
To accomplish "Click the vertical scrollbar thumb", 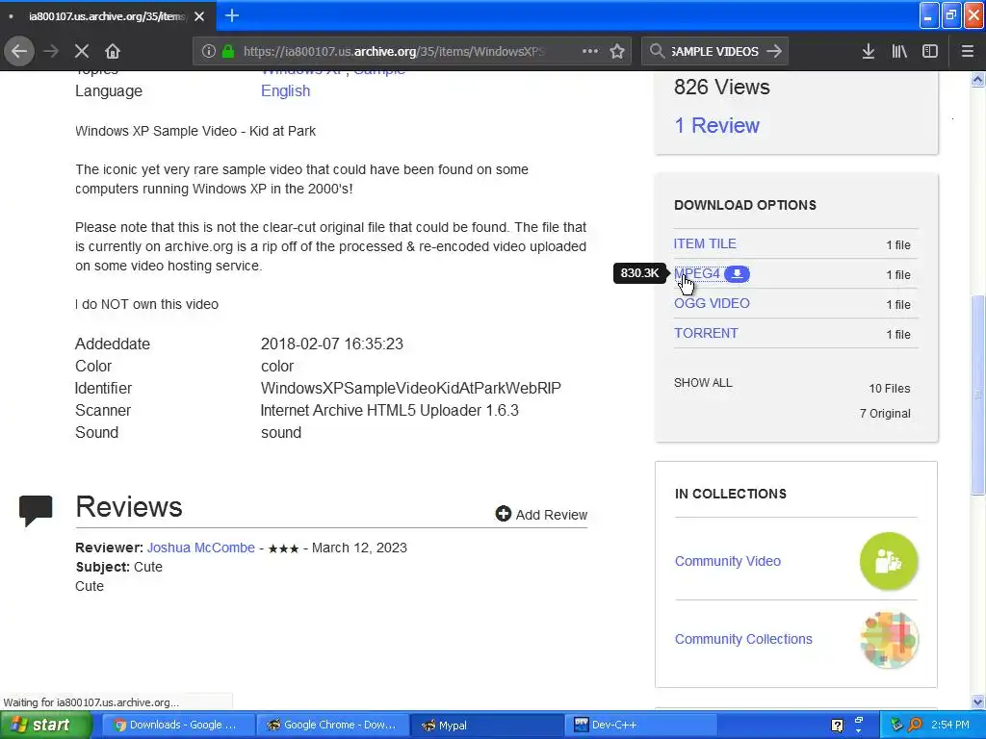I will point(978,395).
